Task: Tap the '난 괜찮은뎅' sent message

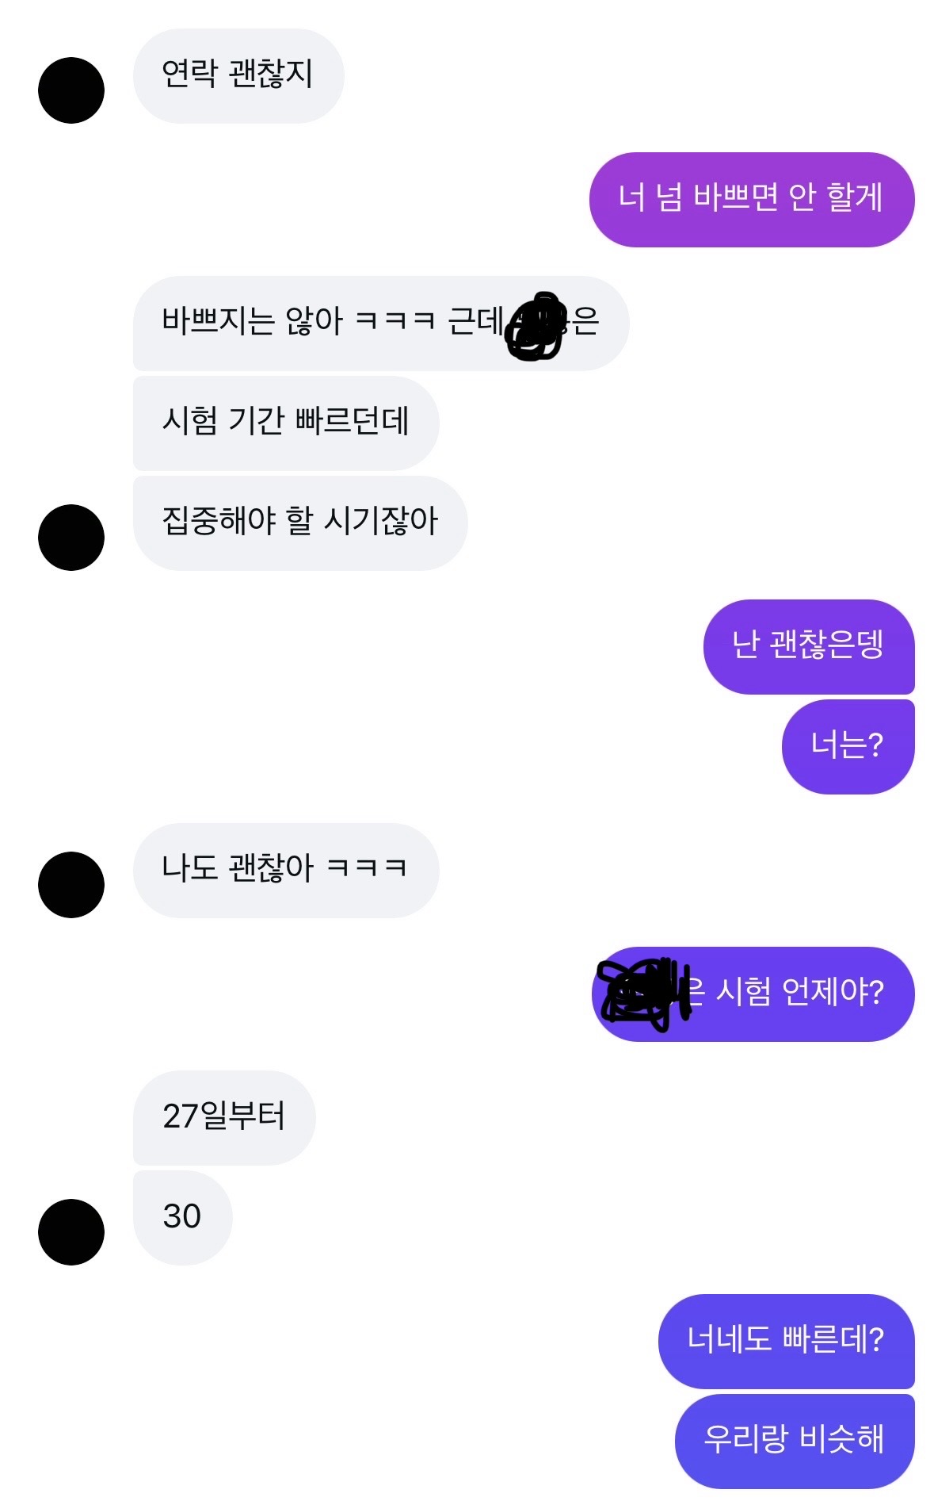Action: coord(809,647)
